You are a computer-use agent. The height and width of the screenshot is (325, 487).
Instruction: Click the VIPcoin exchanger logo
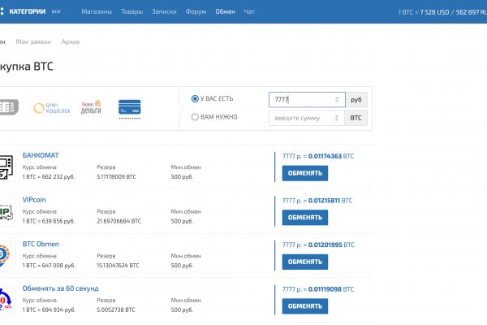tap(6, 211)
